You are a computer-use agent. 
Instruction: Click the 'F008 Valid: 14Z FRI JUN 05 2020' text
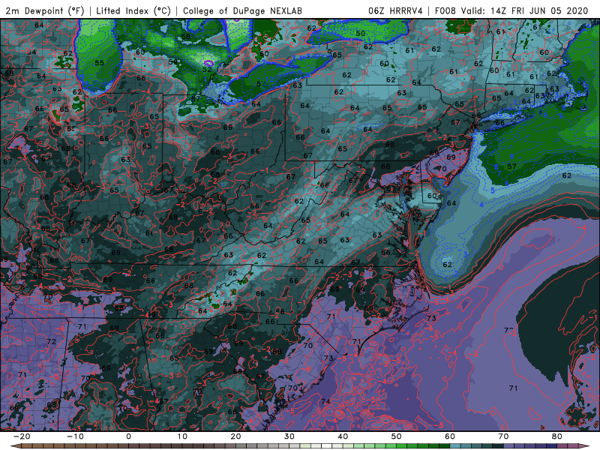[x=511, y=10]
